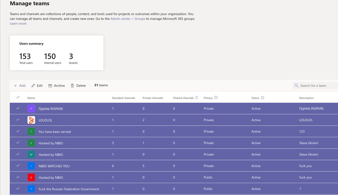Click the magnifier icon in search box
This screenshot has width=338, height=195.
296,85
